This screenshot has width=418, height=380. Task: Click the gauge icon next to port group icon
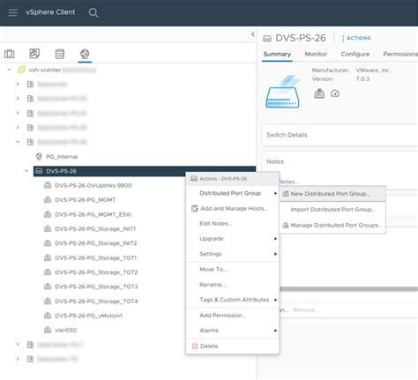335,93
